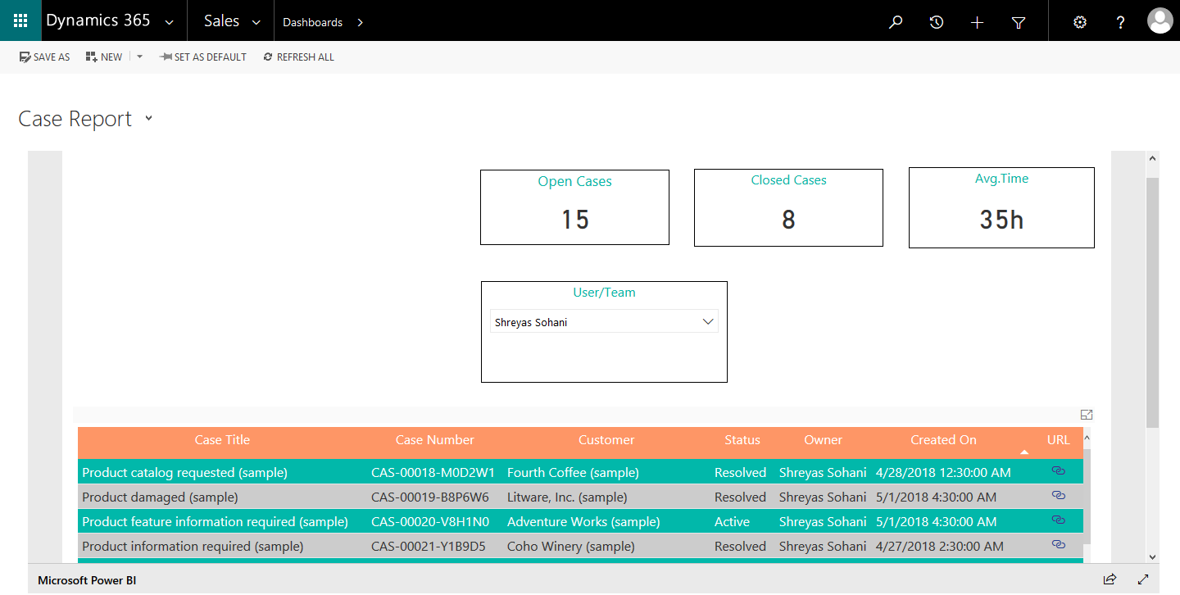1180x595 pixels.
Task: Open recently viewed items with the history icon
Action: [x=936, y=22]
